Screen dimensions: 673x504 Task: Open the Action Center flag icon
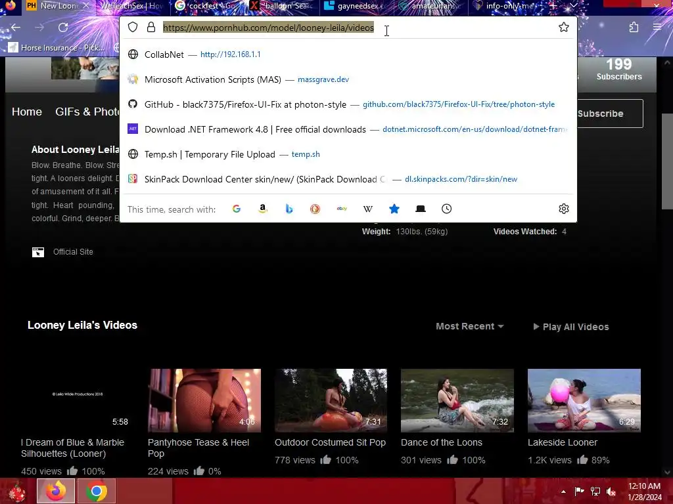point(579,491)
